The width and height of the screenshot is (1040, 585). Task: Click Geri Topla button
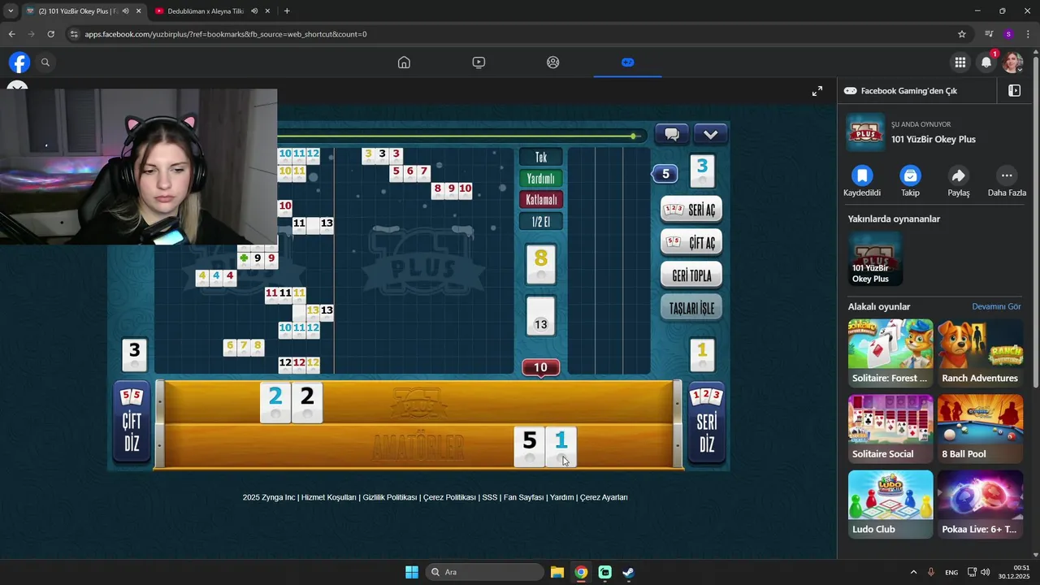(691, 276)
